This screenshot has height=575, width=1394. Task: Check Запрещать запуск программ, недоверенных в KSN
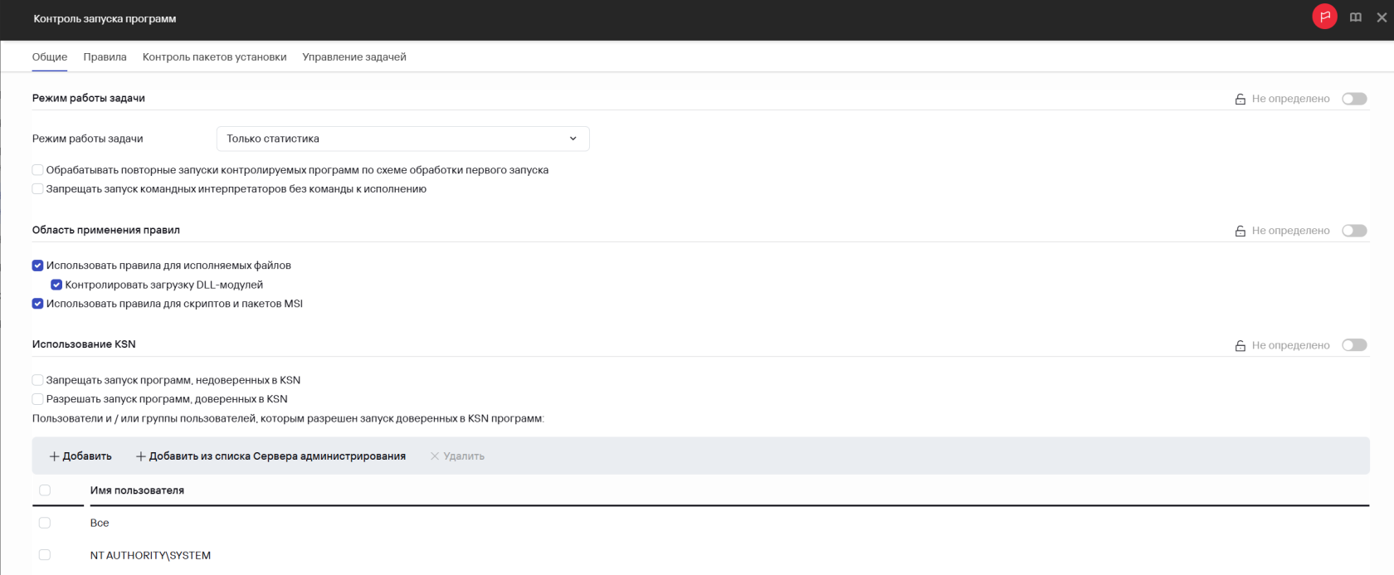[37, 380]
